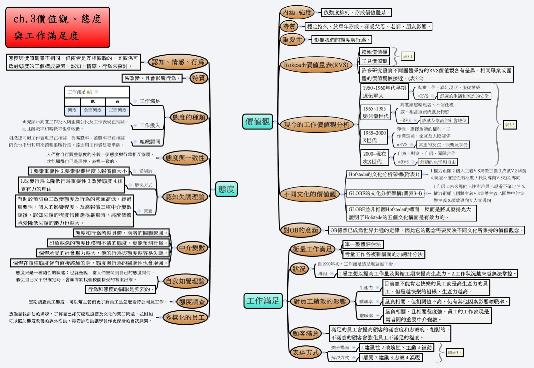Select the central 態度 topic node
534x368 pixels.
(x=227, y=190)
